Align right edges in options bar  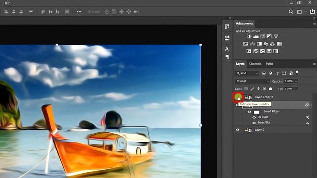click(21, 12)
